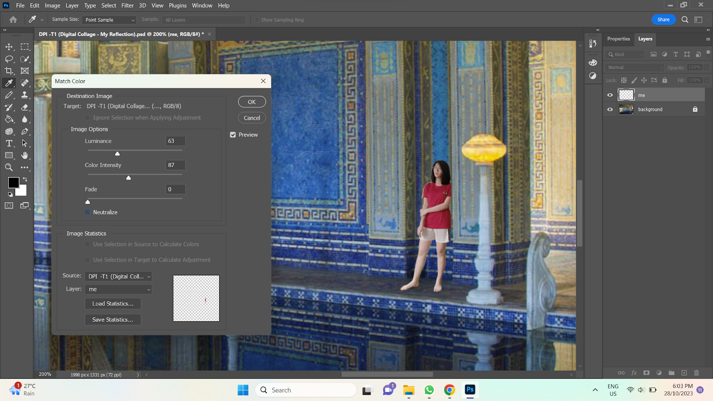The height and width of the screenshot is (401, 713).
Task: Pick the Horizontal Type tool
Action: pos(9,143)
